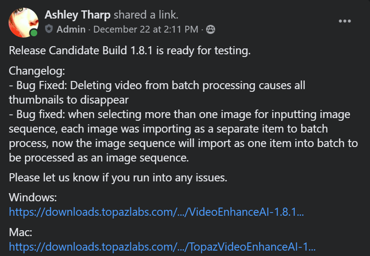The height and width of the screenshot is (256, 370).
Task: Open the Mac TopazVideoEnhanceAI download link
Action: (x=162, y=247)
